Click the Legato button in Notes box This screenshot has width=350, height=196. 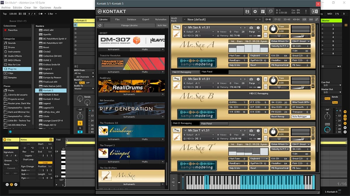28,156
